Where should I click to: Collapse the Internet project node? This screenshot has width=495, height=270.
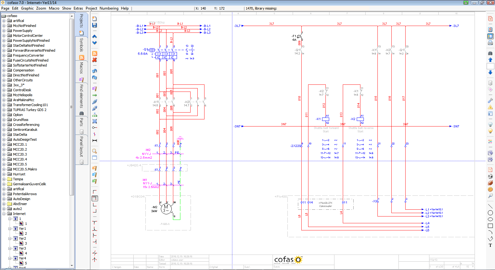(x=4, y=214)
